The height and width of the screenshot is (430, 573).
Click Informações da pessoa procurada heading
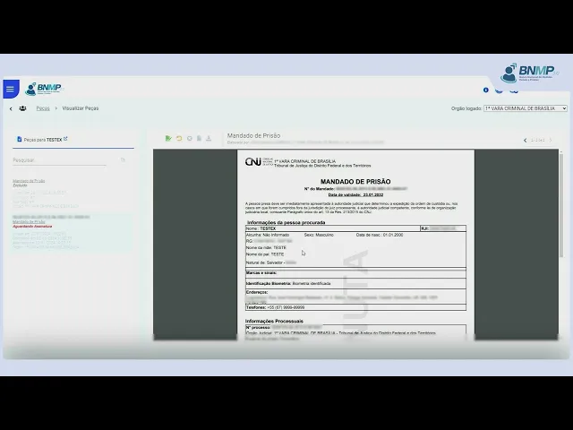286,222
